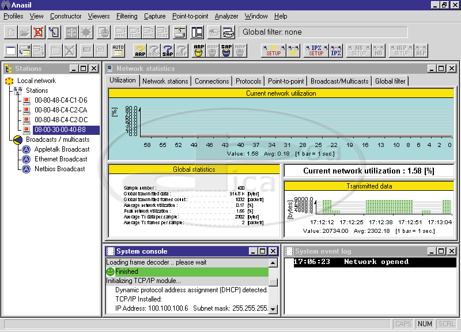The image size is (461, 332).
Task: Open the IPX SETUP toolbar button
Action: [x=316, y=51]
